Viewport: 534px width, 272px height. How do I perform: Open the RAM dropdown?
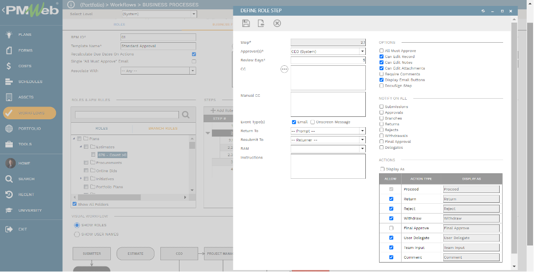[362, 149]
